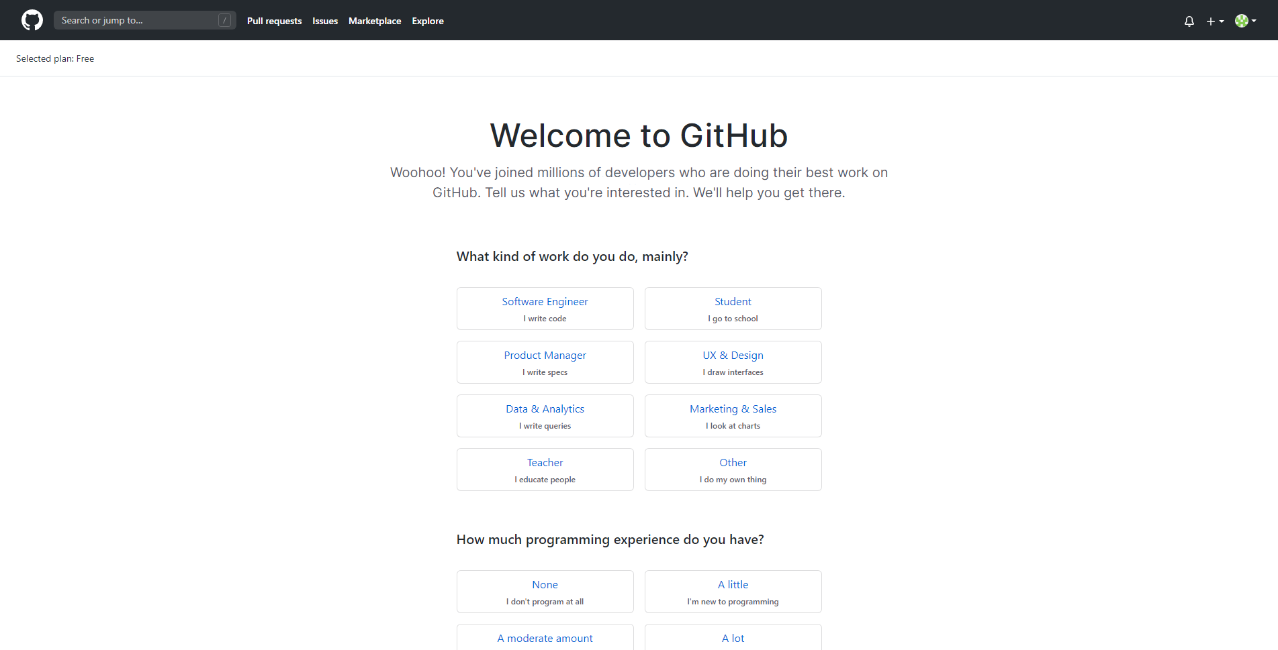Open the plus create-new dropdown
Screen dimensions: 1278x650
tap(1215, 21)
